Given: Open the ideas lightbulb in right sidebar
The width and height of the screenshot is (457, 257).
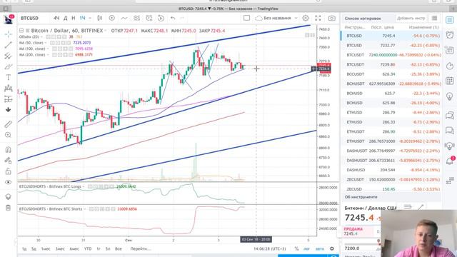Looking at the screenshot, I should point(450,96).
